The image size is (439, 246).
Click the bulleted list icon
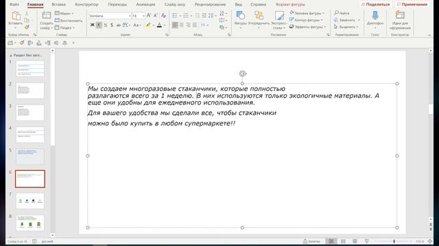[175, 16]
